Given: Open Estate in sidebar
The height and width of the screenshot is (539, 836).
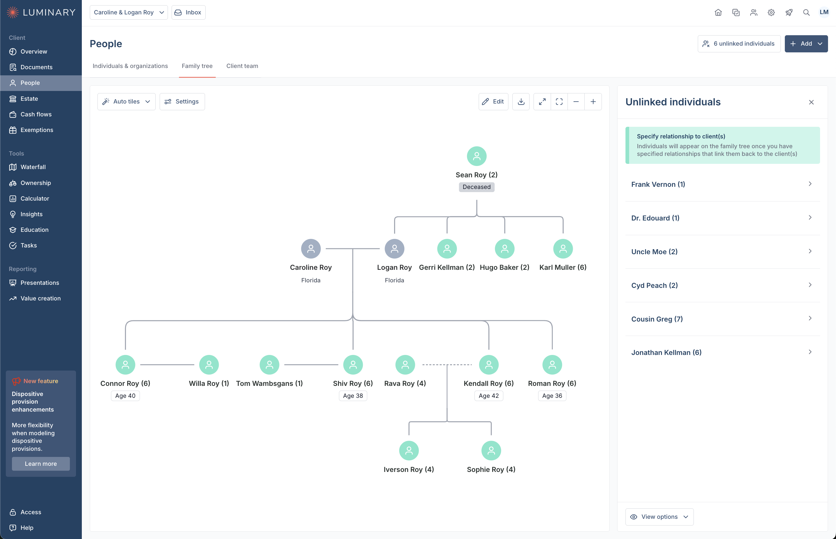Looking at the screenshot, I should [x=41, y=99].
